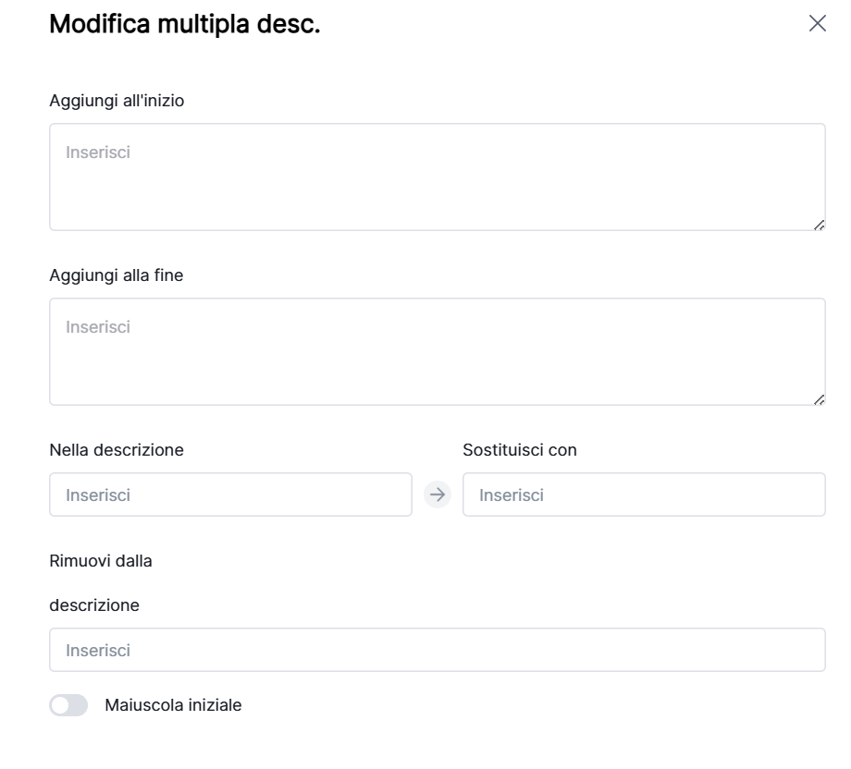Click resize grip of Aggiungi alla fine textarea
Image resolution: width=851 pixels, height=769 pixels.
(820, 399)
